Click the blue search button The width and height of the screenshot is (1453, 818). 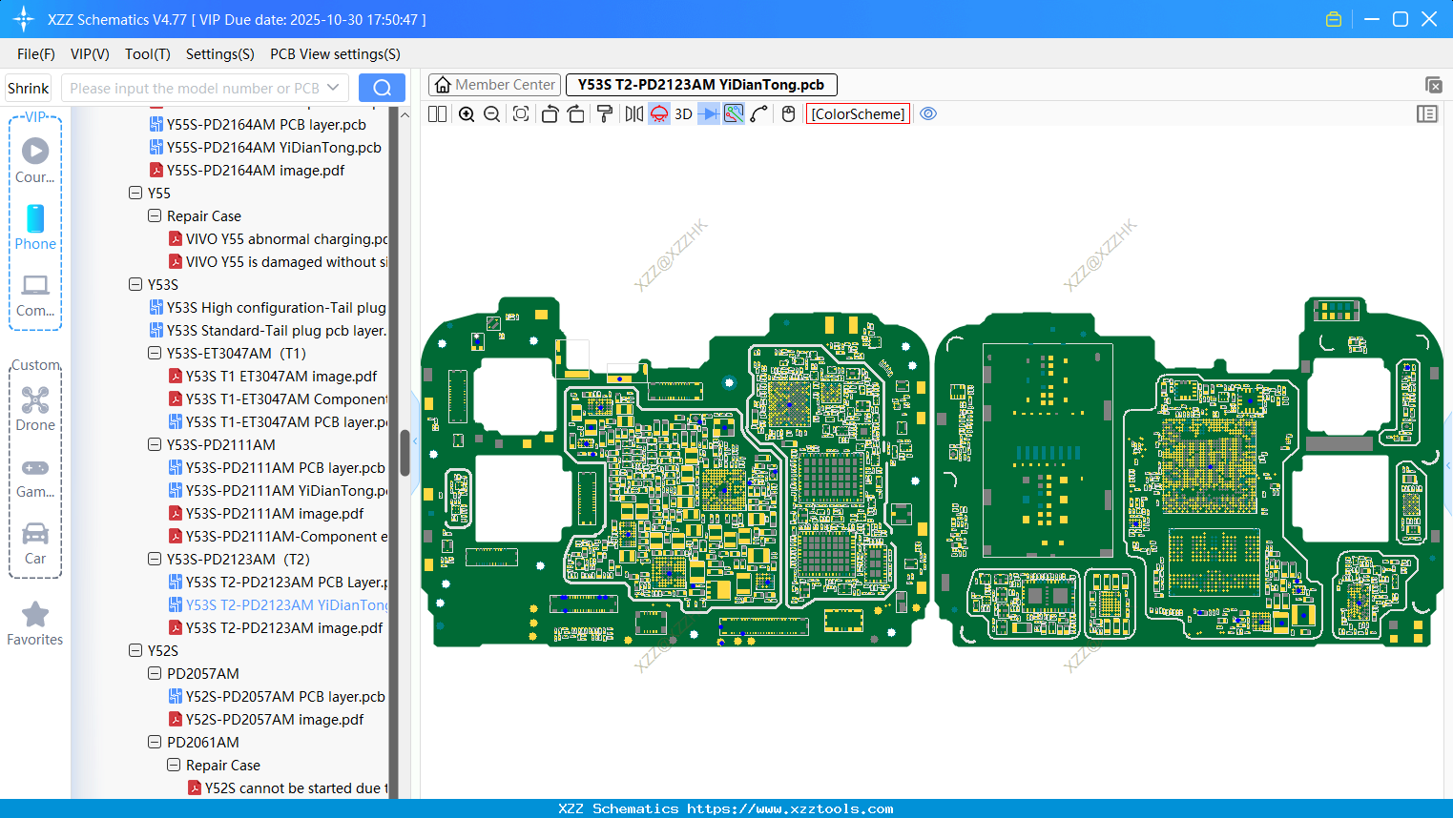pos(382,88)
